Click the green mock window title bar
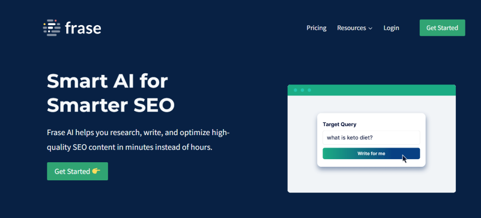Viewport: 481px width, 218px height. (372, 90)
